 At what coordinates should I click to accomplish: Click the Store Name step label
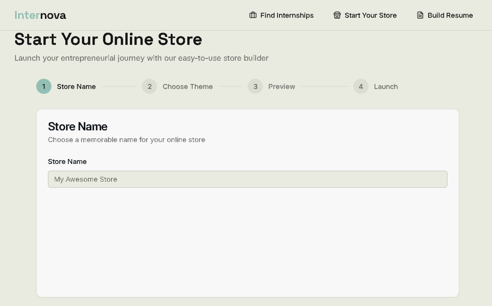(76, 86)
